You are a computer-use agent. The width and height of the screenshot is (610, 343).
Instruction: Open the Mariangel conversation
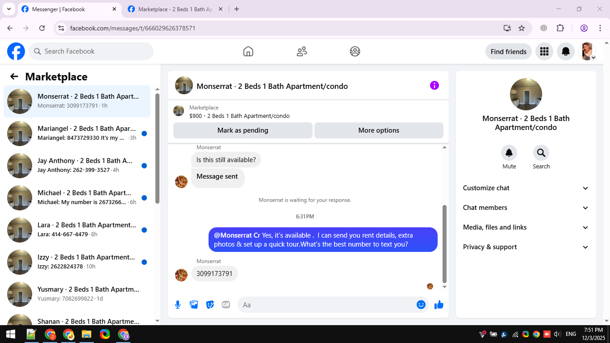[x=77, y=134]
